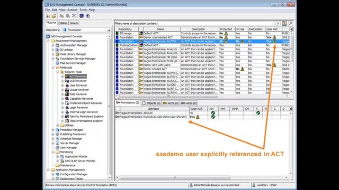Click the Object Permissions Explorer icon
This screenshot has height=190, width=339.
67,121
